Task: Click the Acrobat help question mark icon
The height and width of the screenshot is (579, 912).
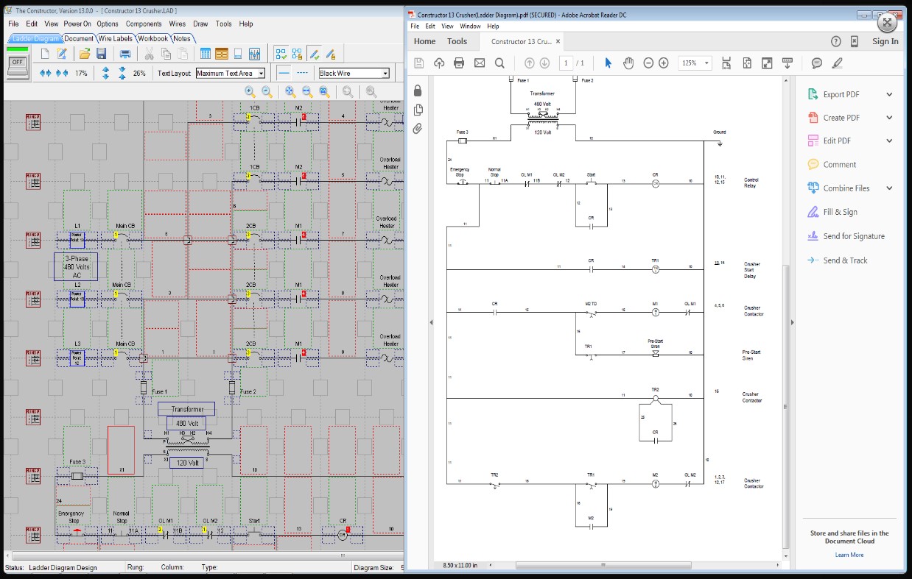Action: [x=835, y=41]
